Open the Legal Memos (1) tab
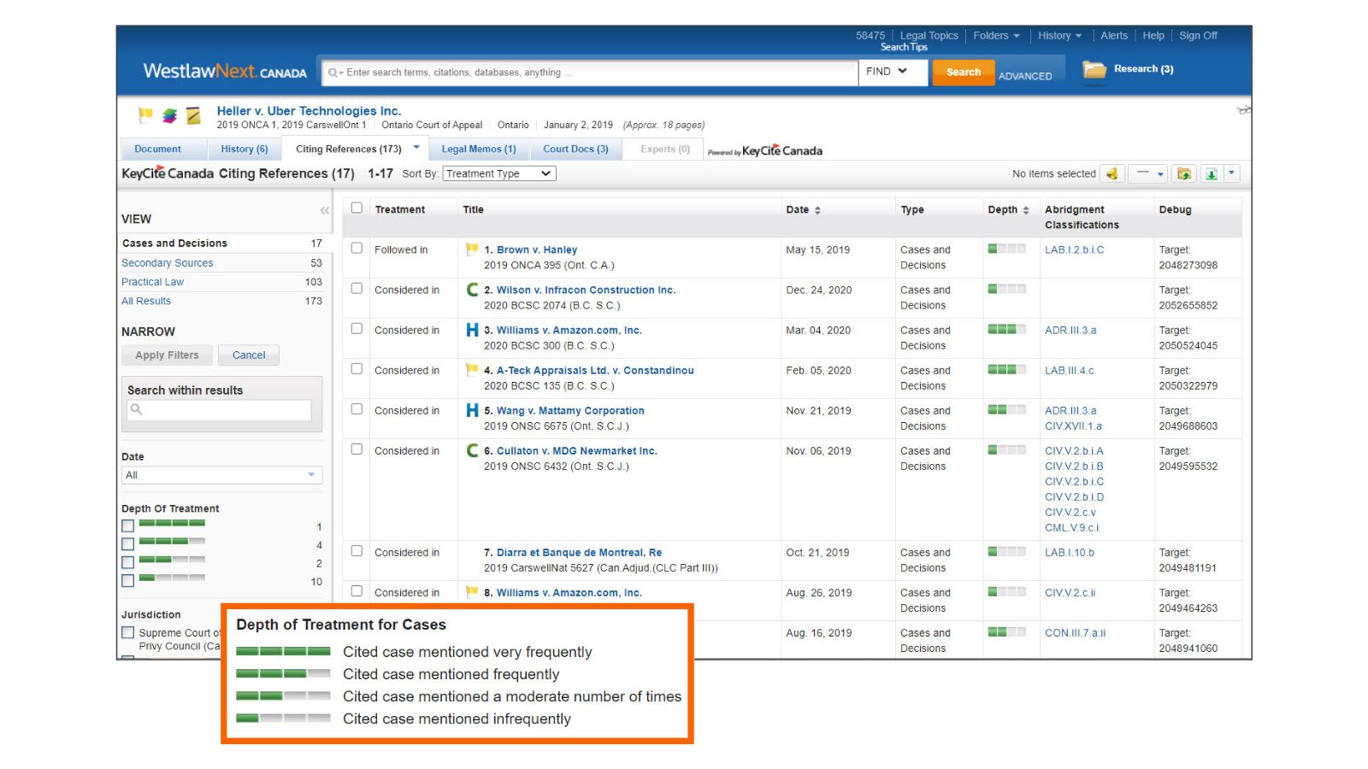 coord(479,149)
